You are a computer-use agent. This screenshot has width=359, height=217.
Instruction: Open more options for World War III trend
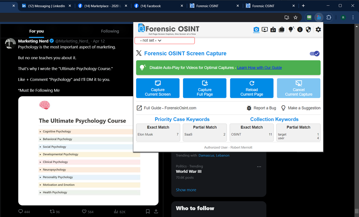[259, 167]
